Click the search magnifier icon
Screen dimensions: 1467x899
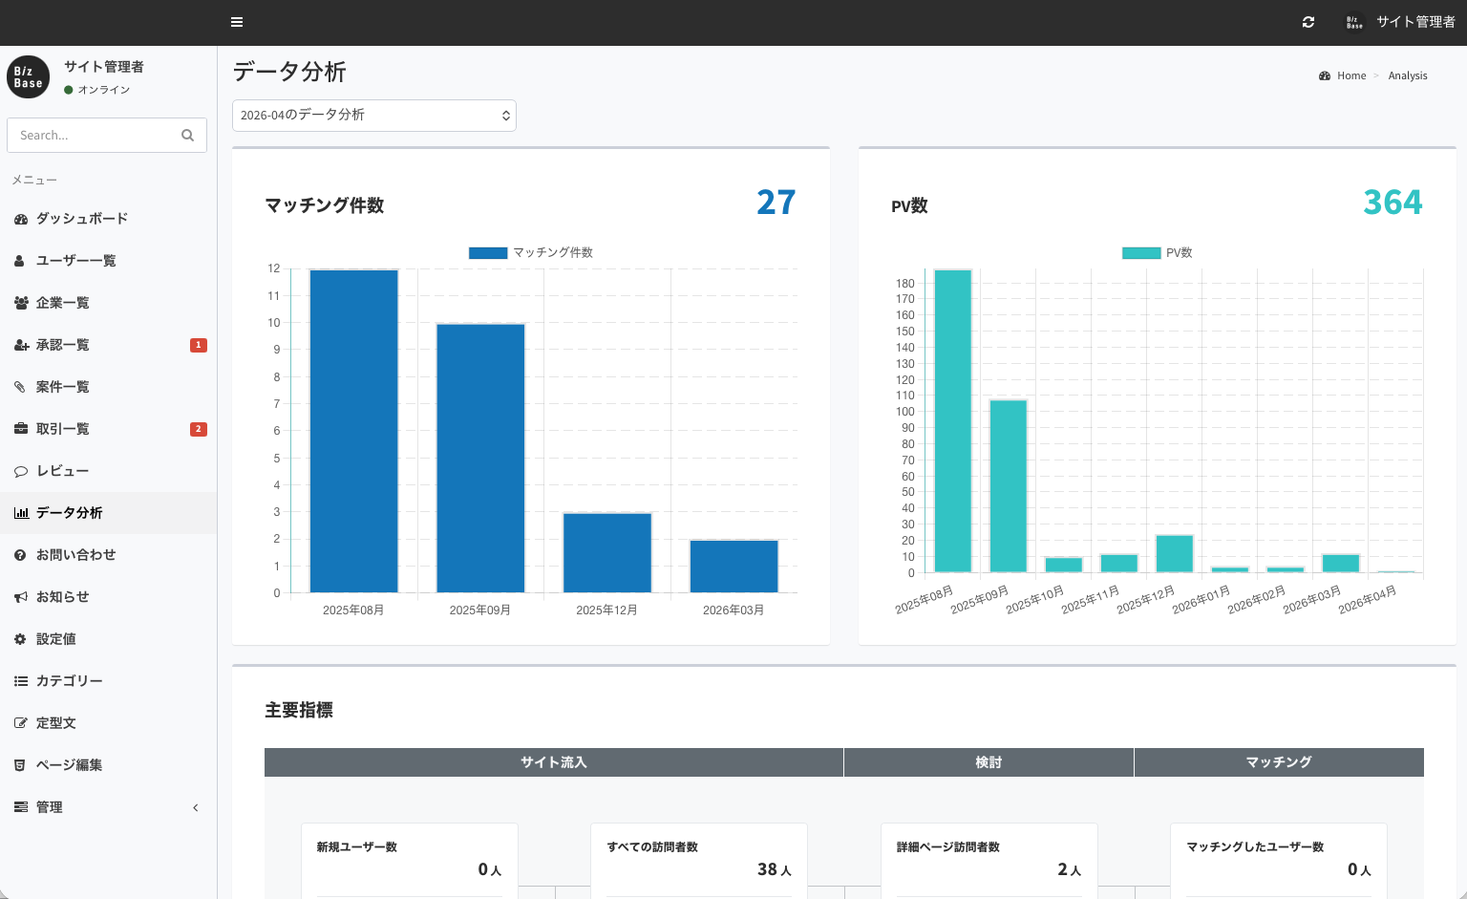coord(187,136)
